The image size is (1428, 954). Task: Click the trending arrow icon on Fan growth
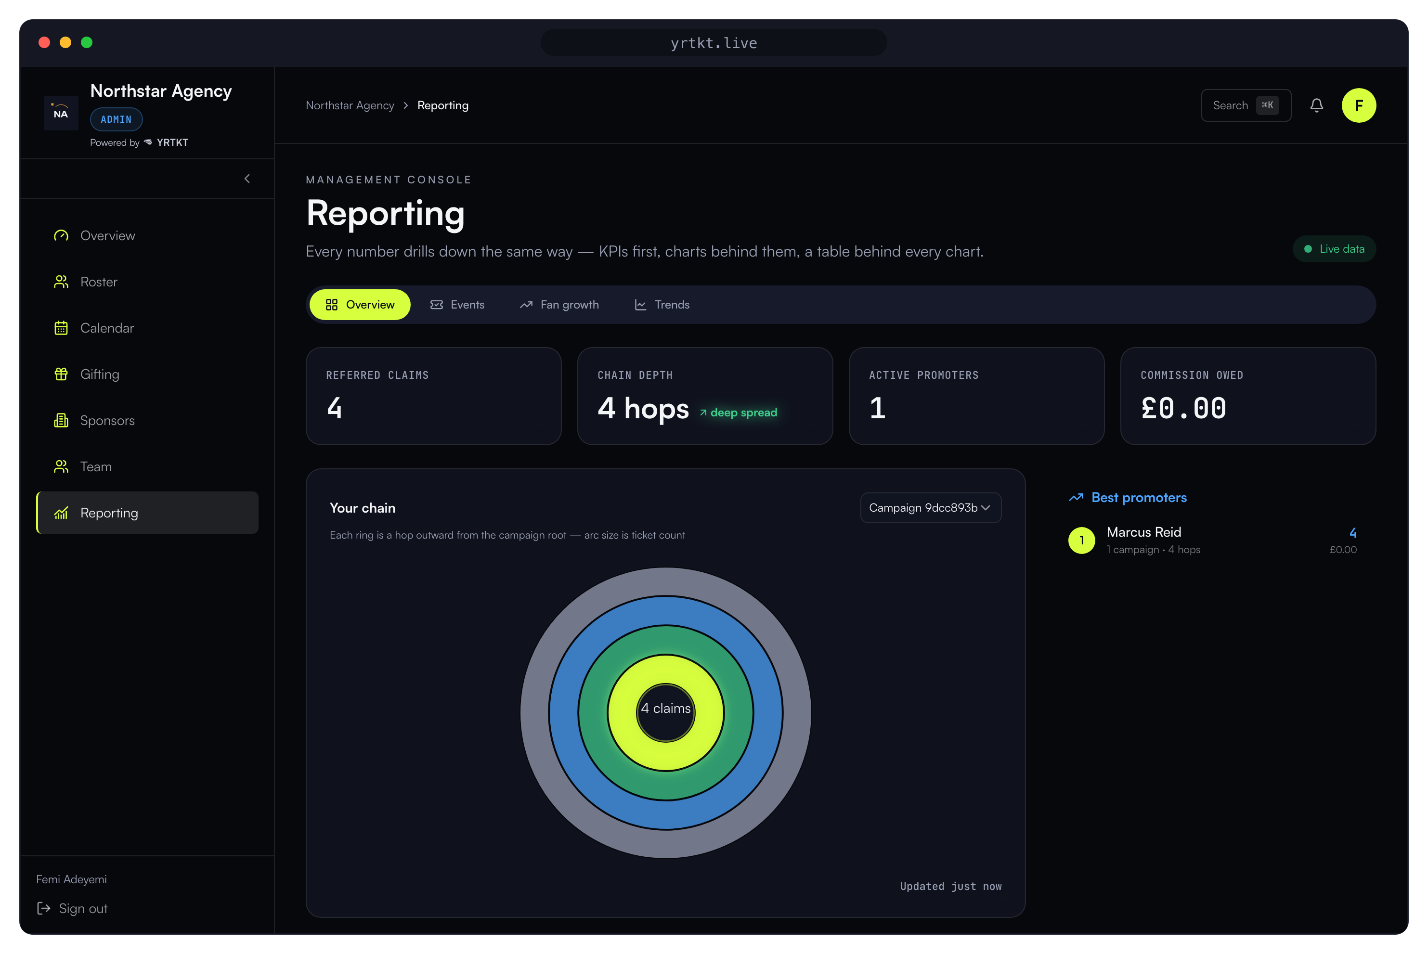tap(526, 305)
